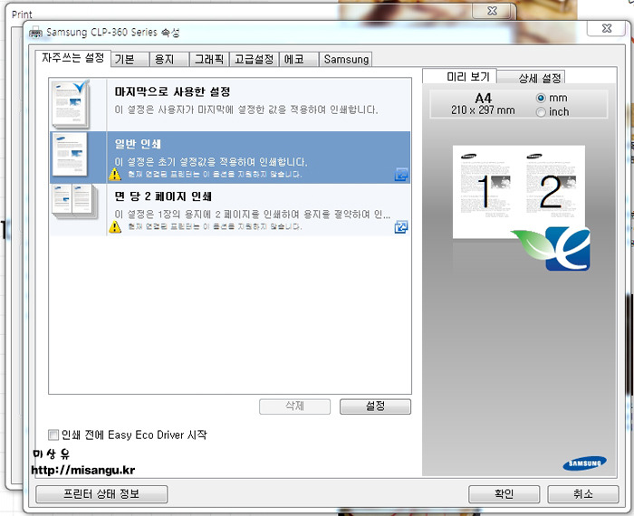Show the 미리 보기 preview tab
This screenshot has height=516, width=634.
[460, 76]
